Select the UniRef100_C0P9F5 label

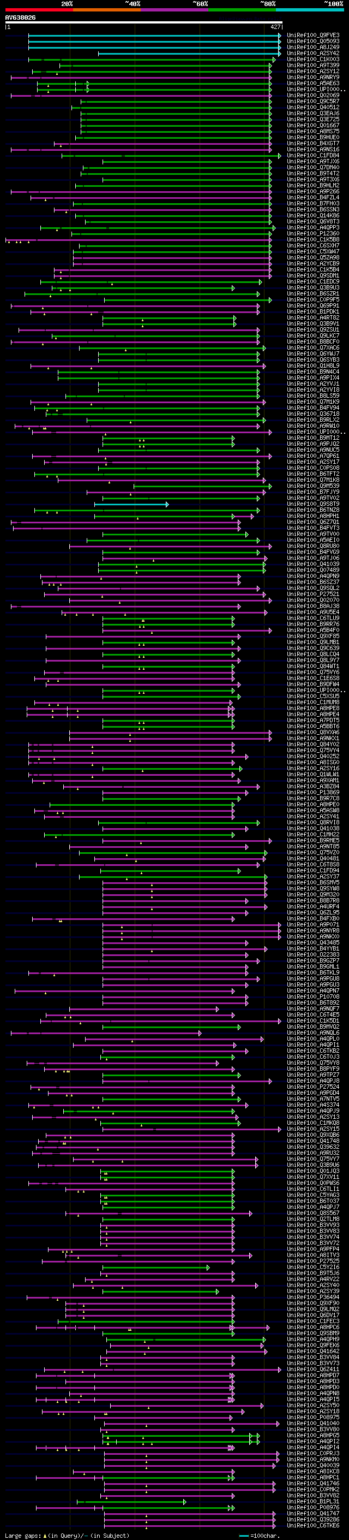tap(313, 299)
